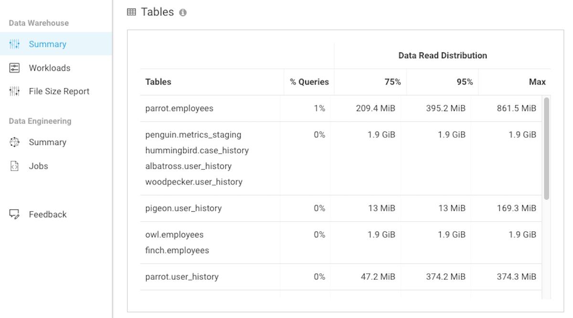The image size is (573, 318).
Task: Open the pigeon.user_history table entry
Action: 183,208
